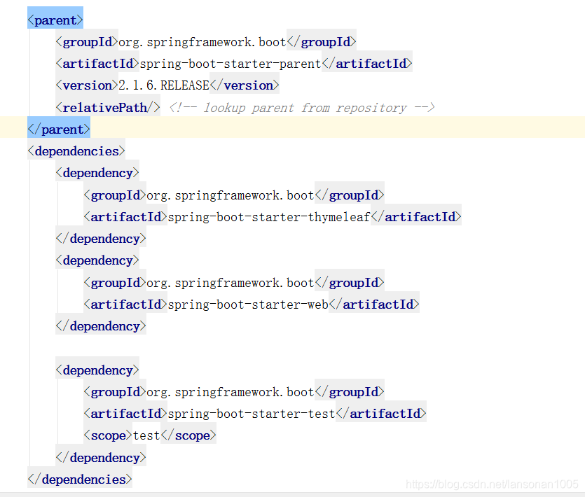Click </dependency> closing the test block
Viewport: 585px width, 497px height.
(101, 458)
